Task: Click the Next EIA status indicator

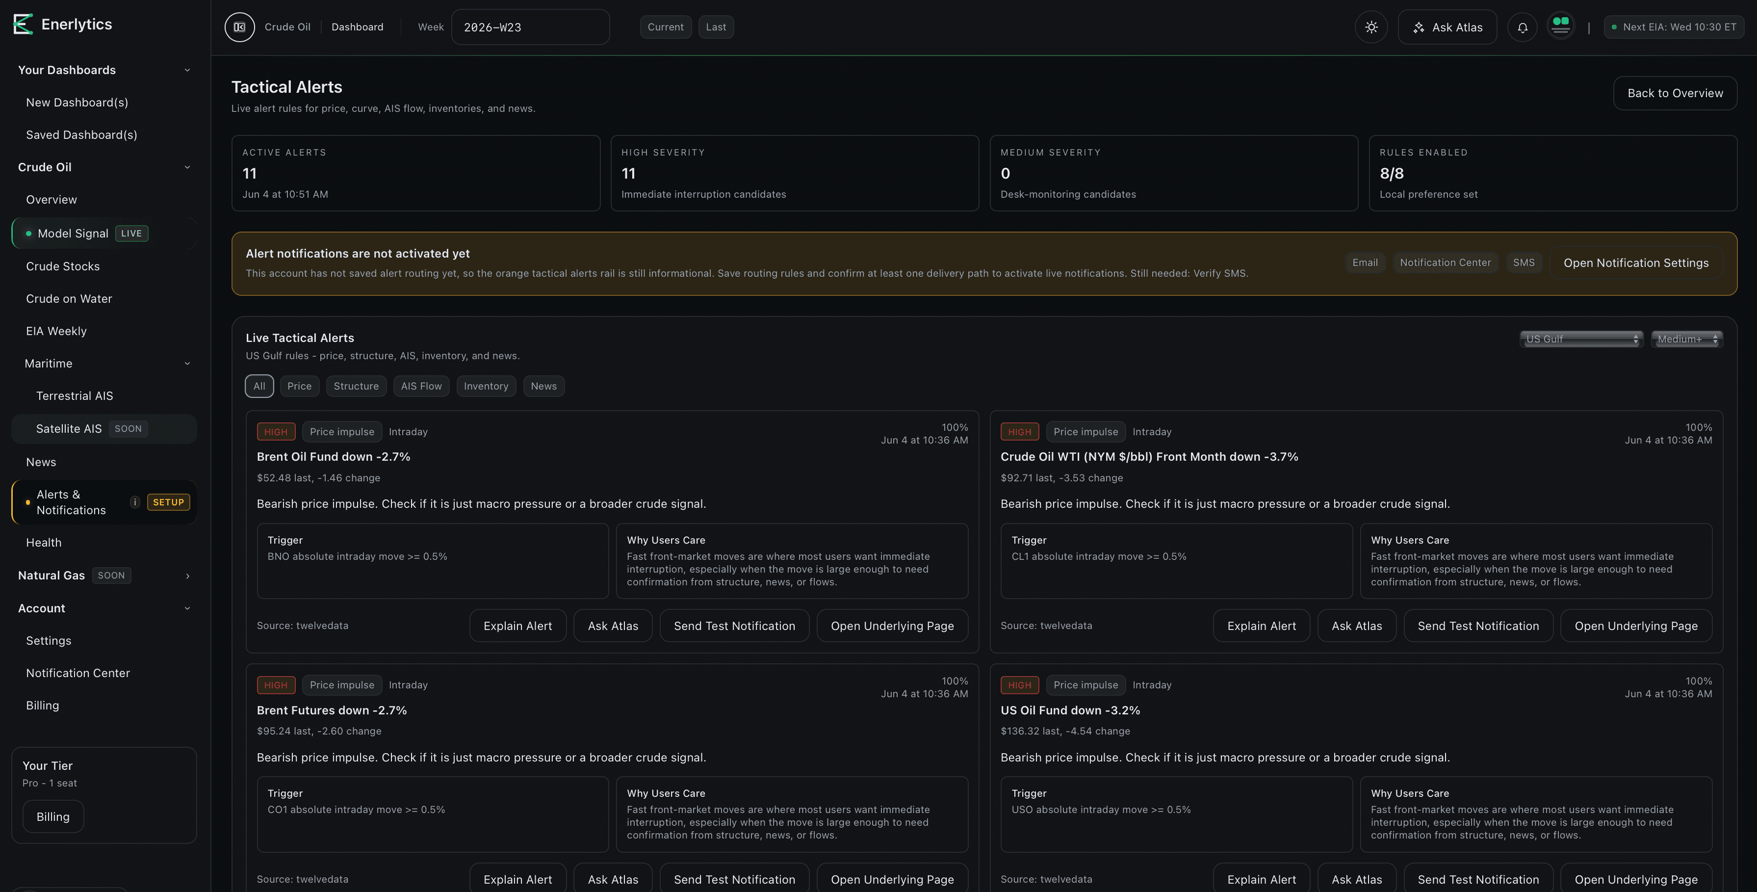Action: (x=1674, y=27)
